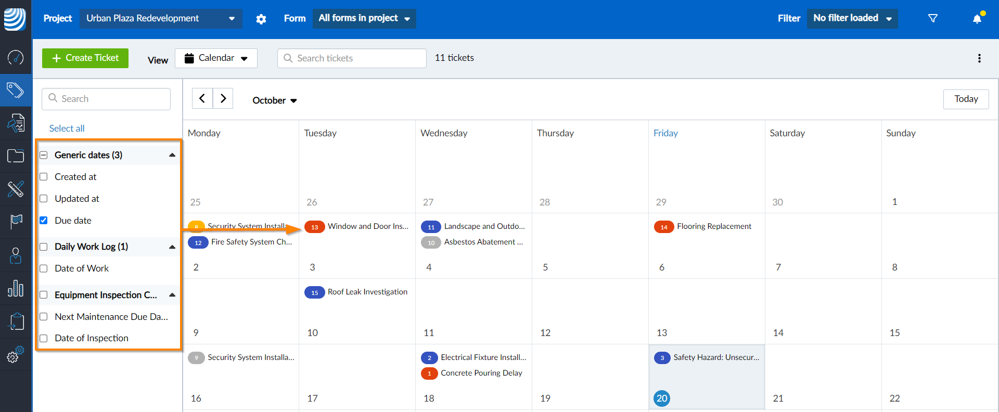
Task: Open the Safety Hazard: Unsecur... ticket
Action: click(716, 357)
